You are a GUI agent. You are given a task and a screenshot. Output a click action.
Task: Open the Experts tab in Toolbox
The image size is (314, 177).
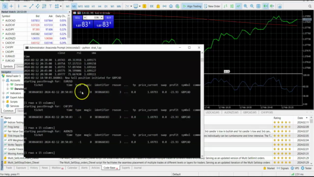click(x=126, y=168)
